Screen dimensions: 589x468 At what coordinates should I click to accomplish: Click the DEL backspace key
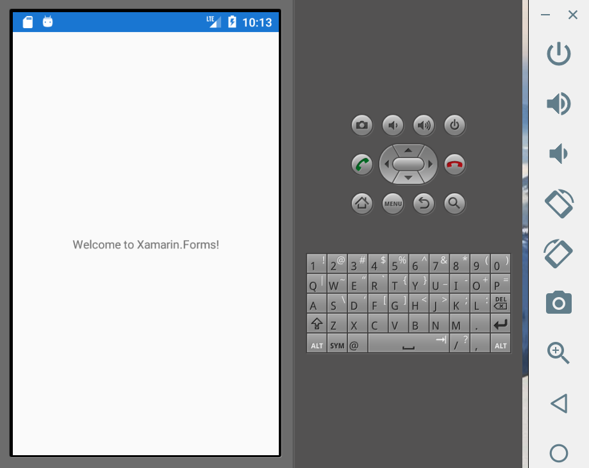coord(501,303)
